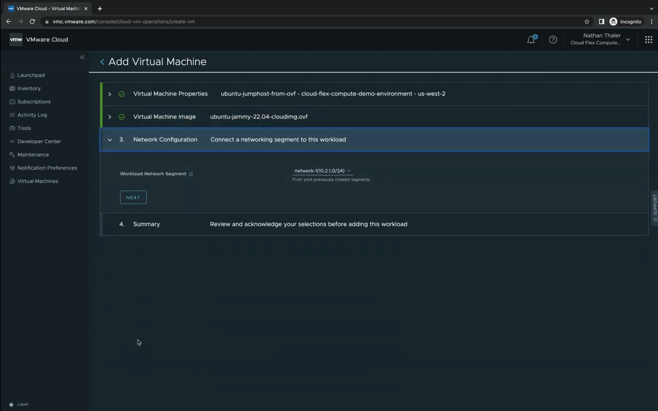Click the Notification Preferences sliders icon
Image resolution: width=658 pixels, height=411 pixels.
click(x=12, y=168)
